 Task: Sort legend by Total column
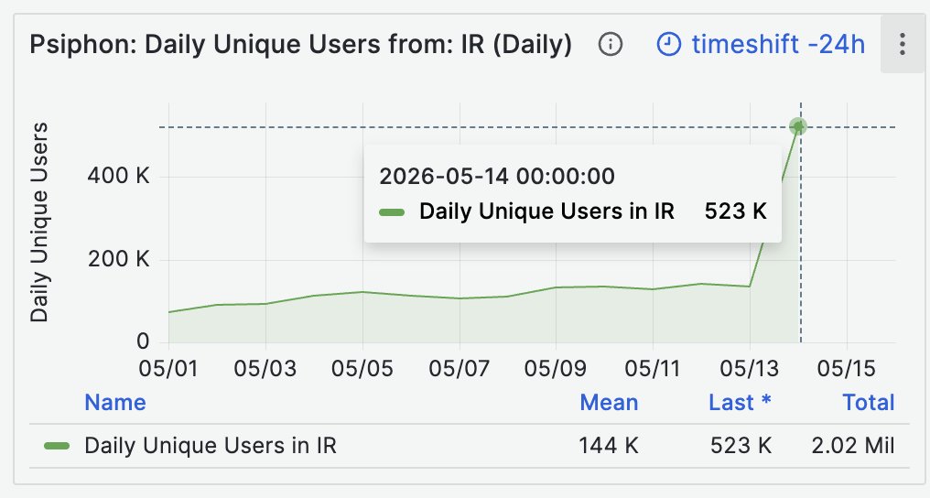pos(869,403)
